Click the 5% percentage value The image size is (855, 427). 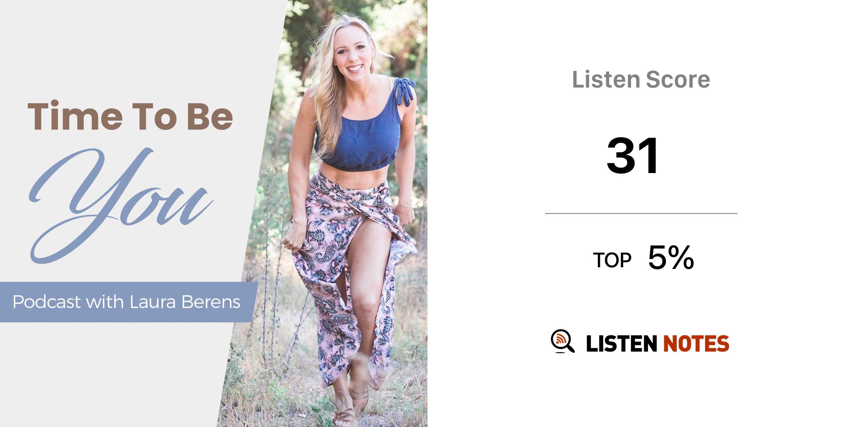coord(671,257)
